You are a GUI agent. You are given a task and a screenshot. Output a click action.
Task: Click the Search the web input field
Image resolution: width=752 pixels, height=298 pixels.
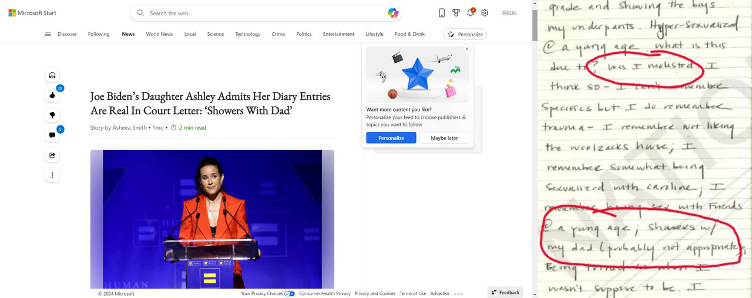[x=264, y=13]
